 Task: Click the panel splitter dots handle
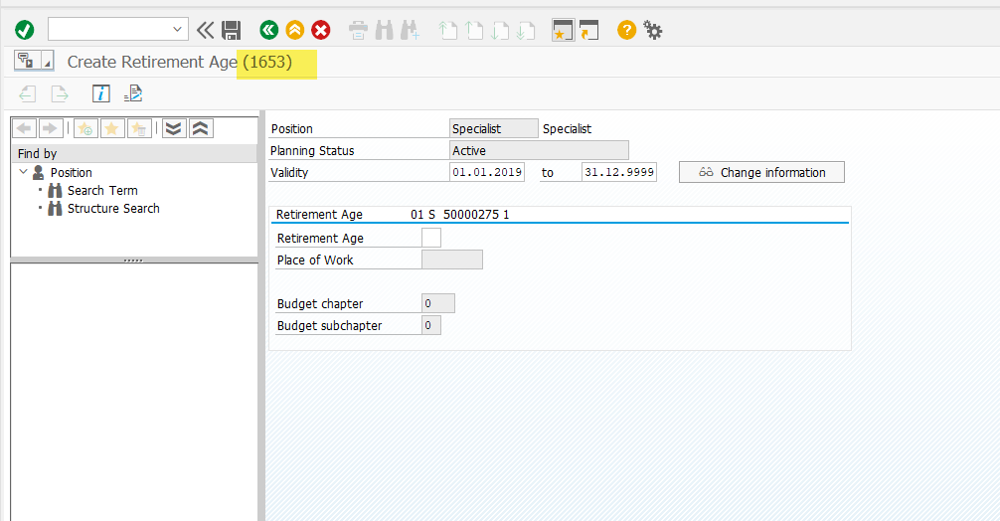[x=132, y=260]
